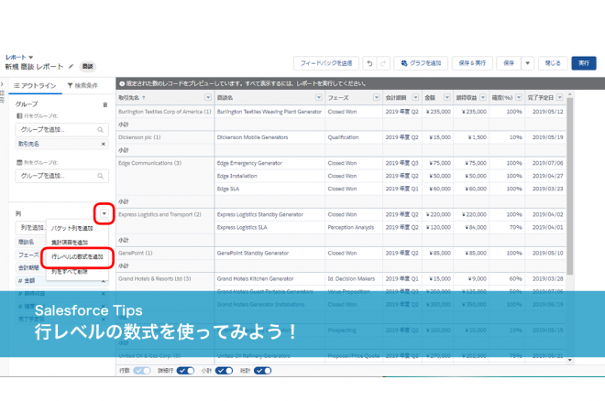Click the 列を追加 input field
The image size is (605, 401).
click(31, 228)
